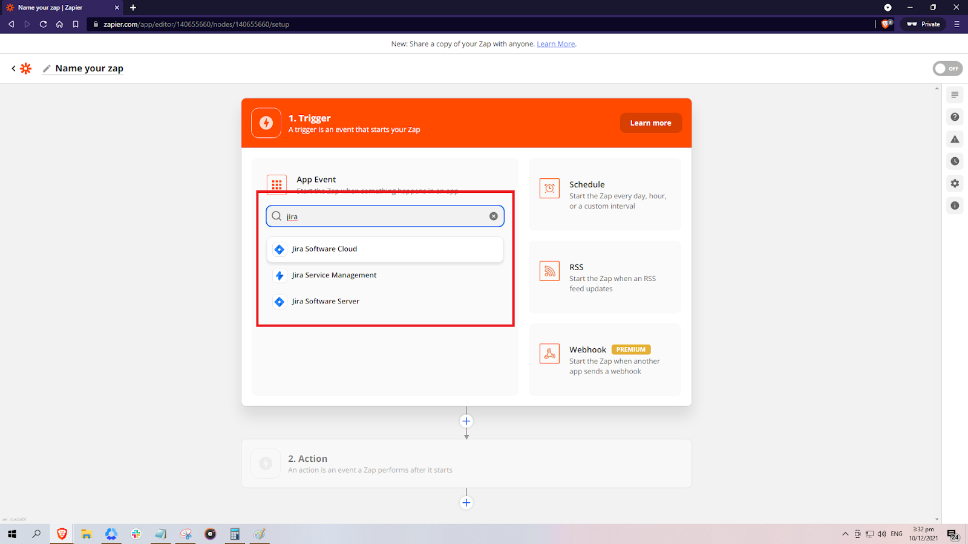
Task: Click the Trigger lightning bolt icon
Action: pyautogui.click(x=266, y=123)
